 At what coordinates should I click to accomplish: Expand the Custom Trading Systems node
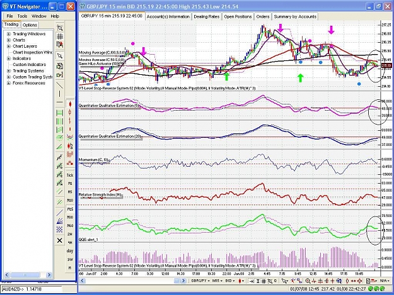[x=9, y=77]
